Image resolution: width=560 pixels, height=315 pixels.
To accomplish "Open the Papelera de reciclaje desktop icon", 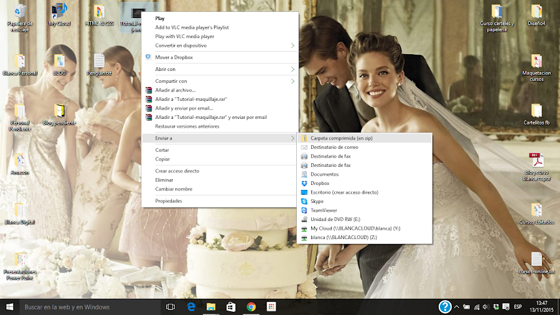I will (20, 12).
